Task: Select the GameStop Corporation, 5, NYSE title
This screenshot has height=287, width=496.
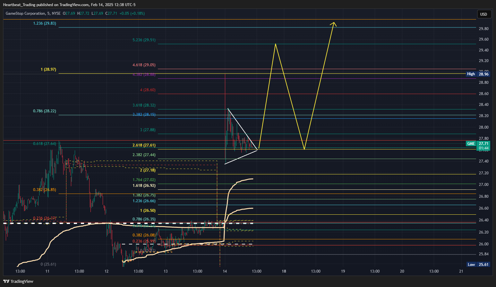Action: pos(33,13)
